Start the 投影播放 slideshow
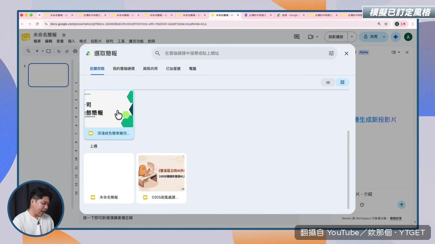 336,37
